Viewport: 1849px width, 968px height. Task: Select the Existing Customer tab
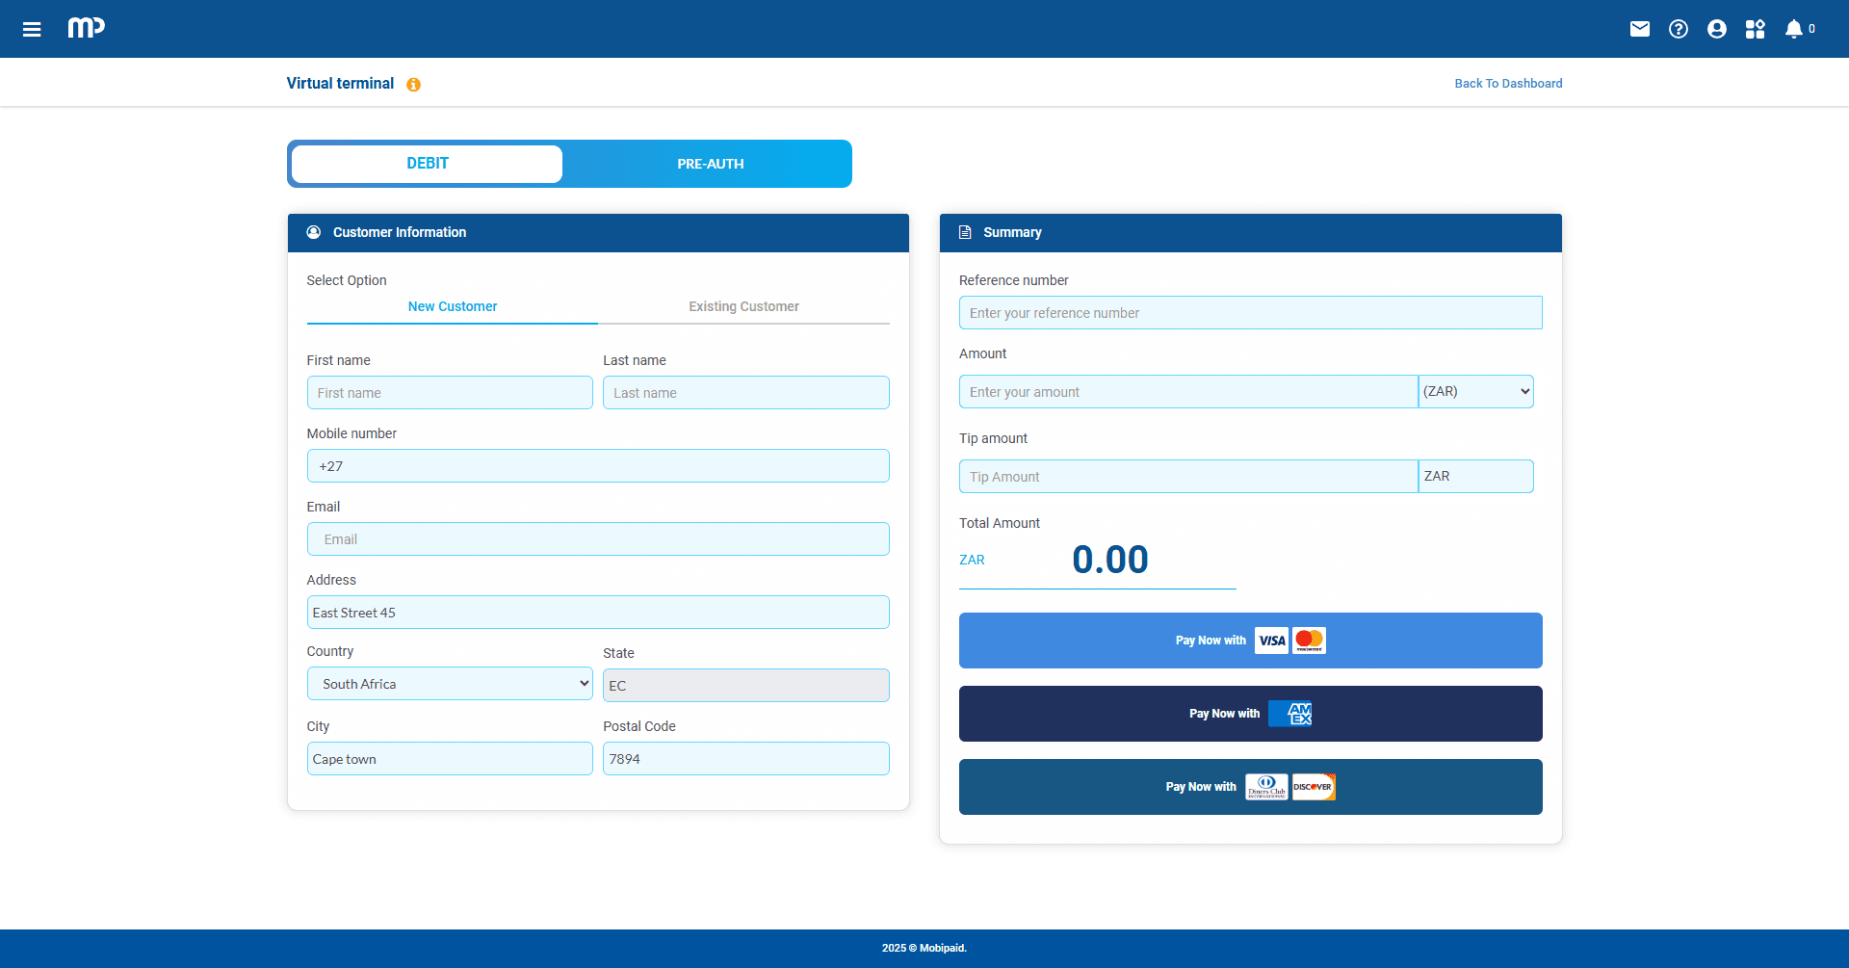pyautogui.click(x=743, y=306)
